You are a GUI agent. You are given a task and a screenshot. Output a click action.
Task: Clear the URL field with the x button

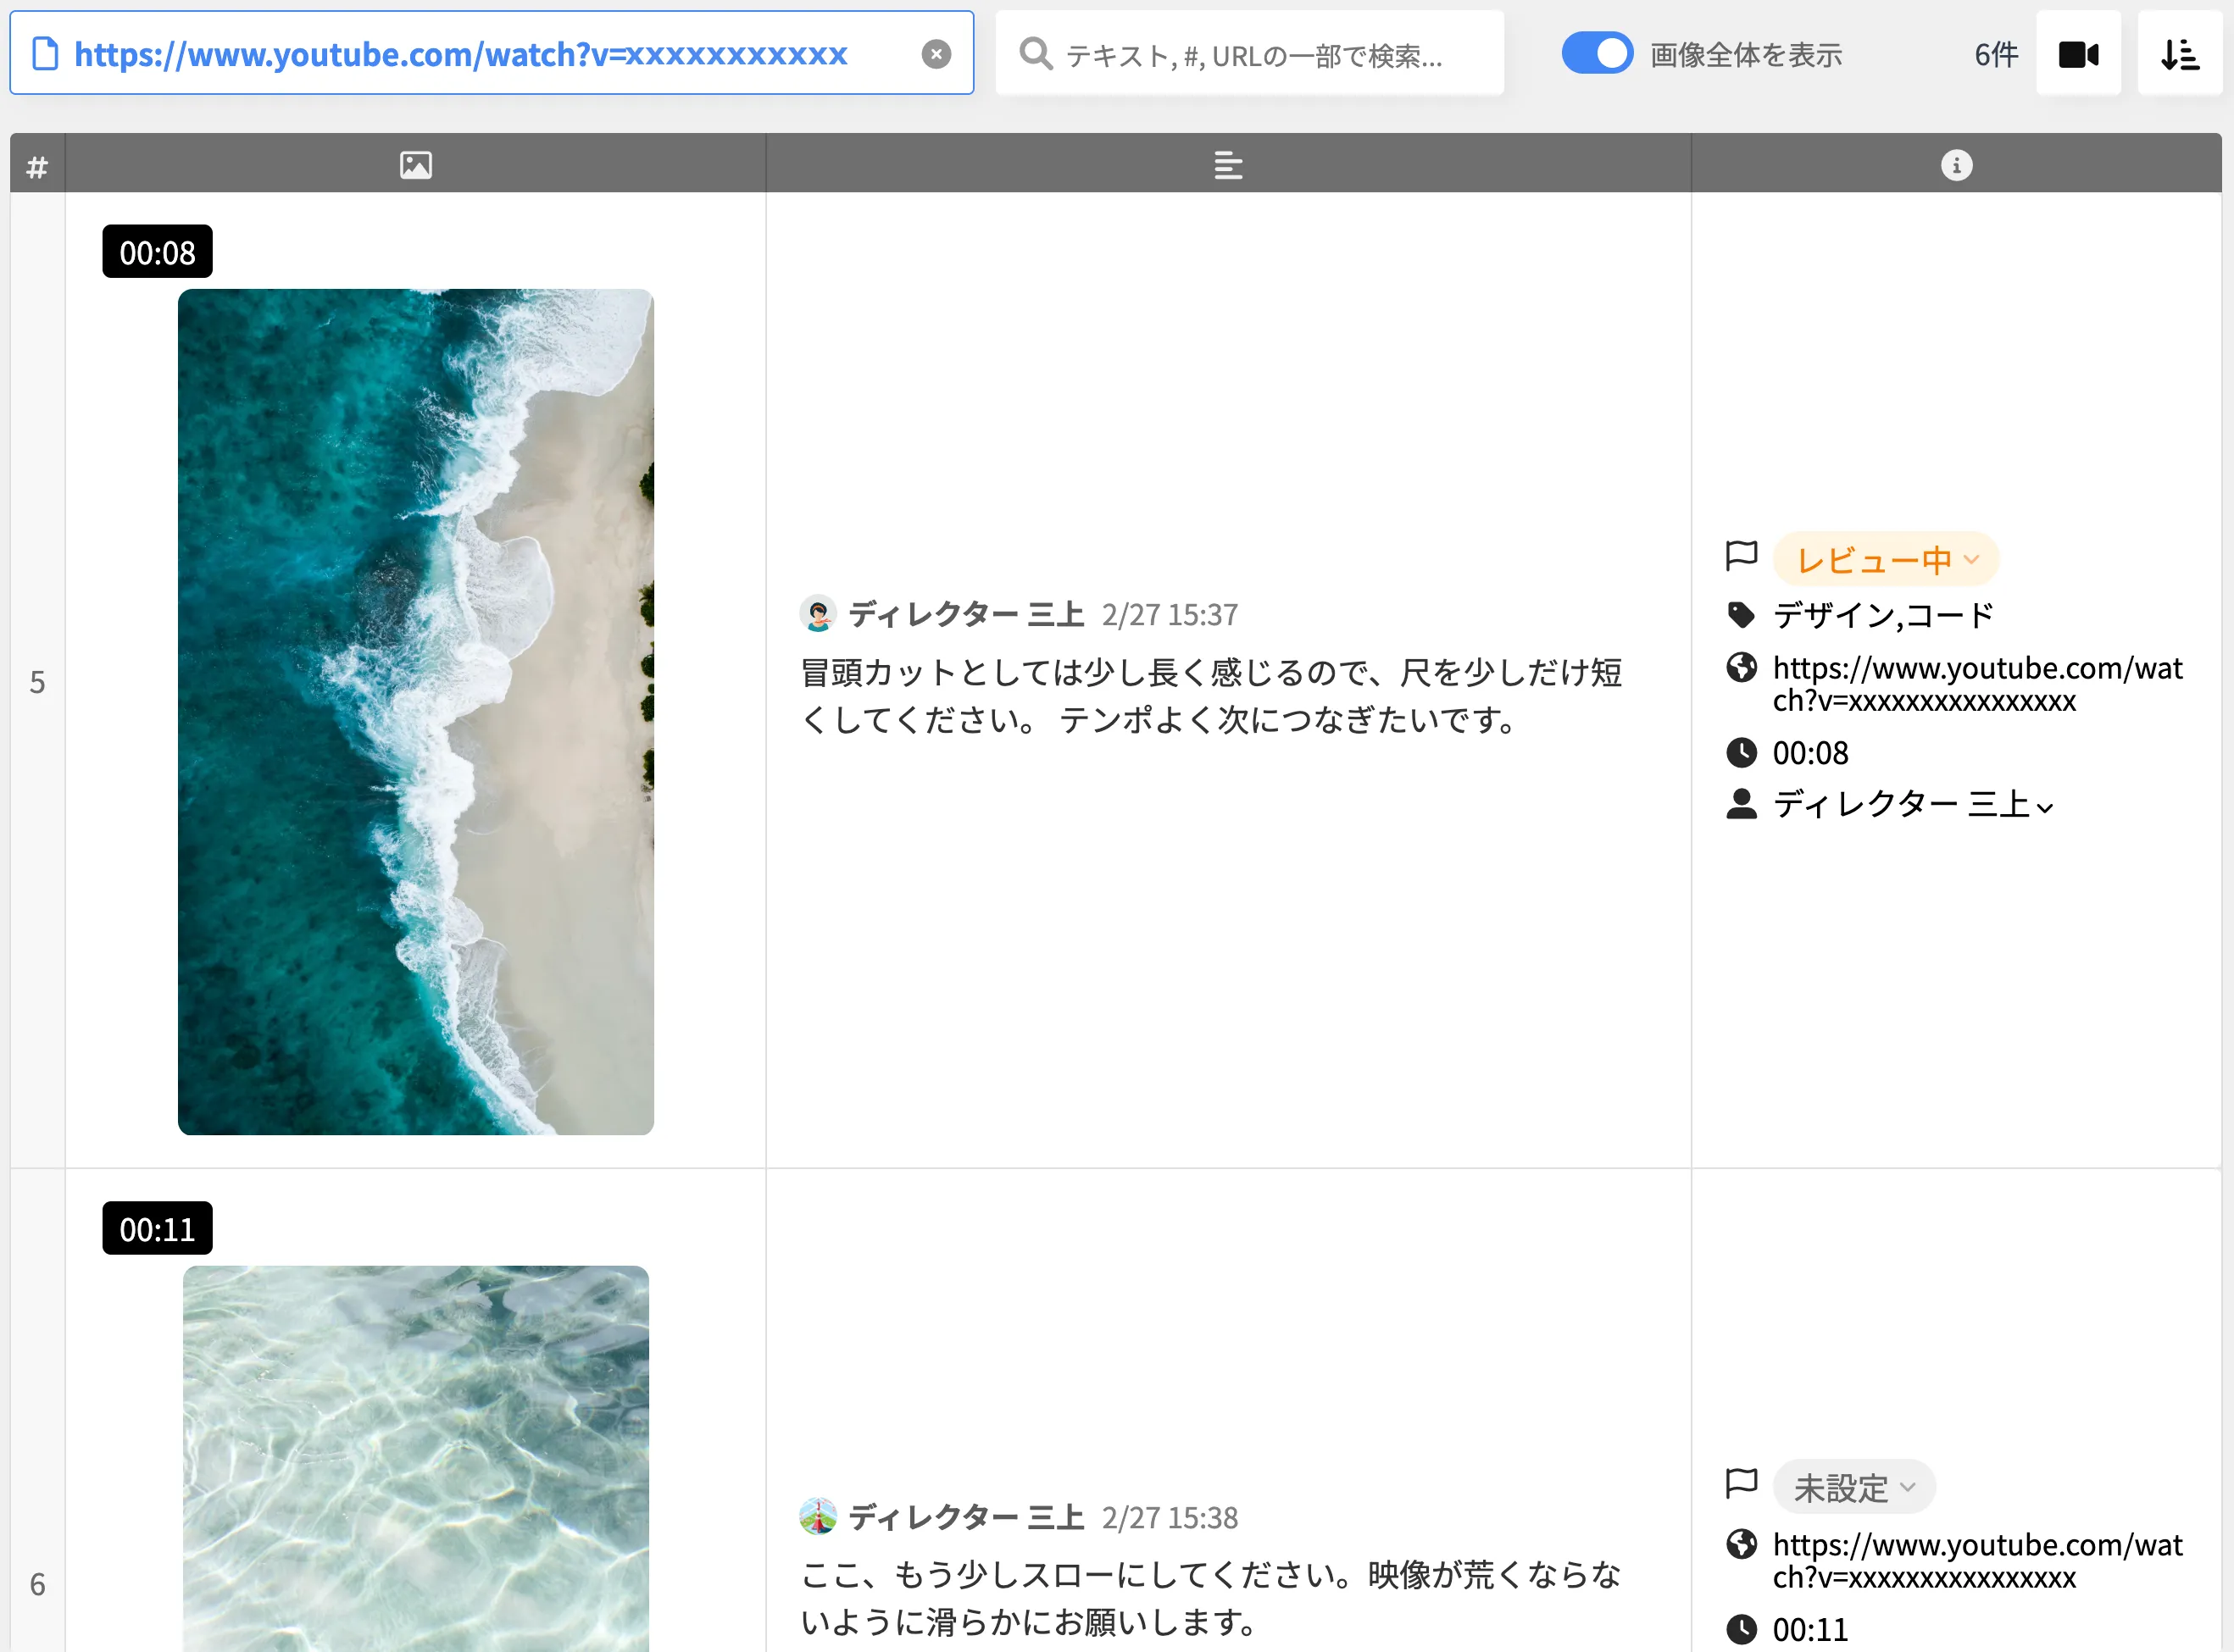pos(936,53)
